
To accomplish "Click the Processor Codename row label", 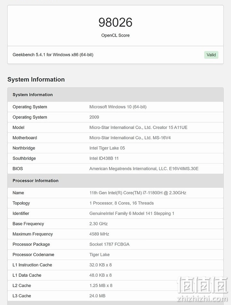I will [x=33, y=255].
